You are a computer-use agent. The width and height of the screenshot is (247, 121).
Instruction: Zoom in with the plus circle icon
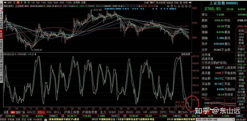186,6
